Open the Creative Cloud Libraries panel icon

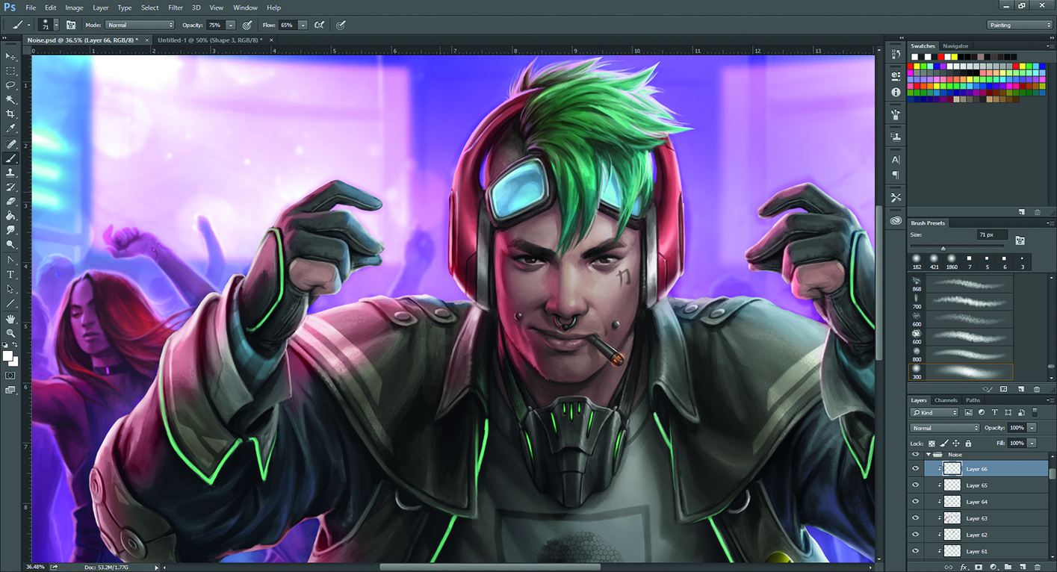(x=896, y=221)
